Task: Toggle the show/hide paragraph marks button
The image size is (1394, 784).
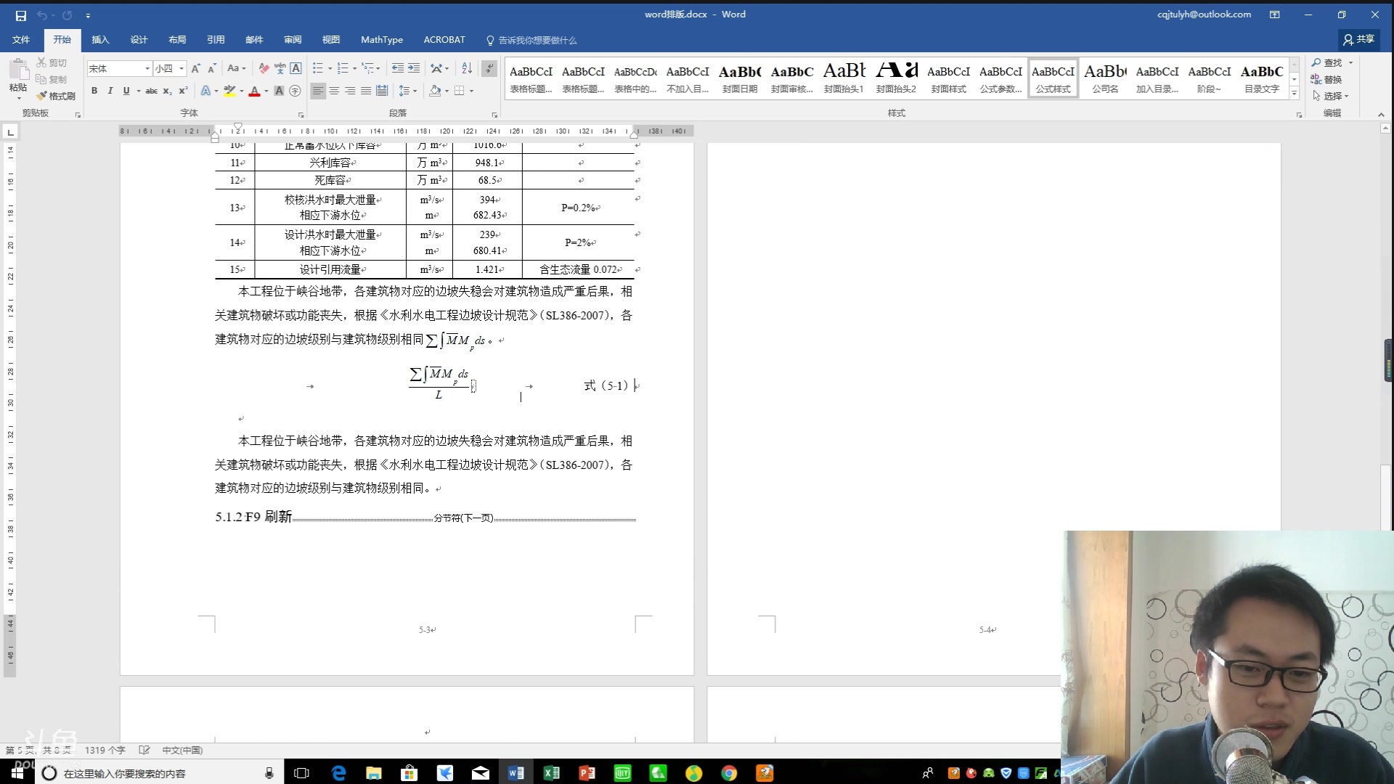Action: pyautogui.click(x=489, y=68)
